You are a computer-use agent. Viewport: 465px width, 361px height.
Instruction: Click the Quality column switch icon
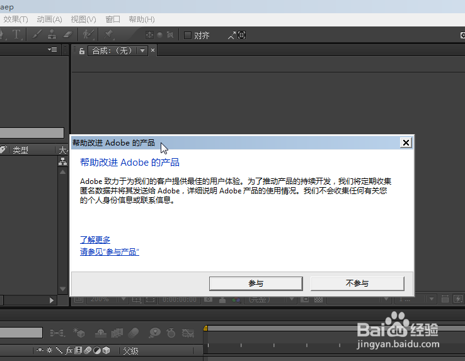(59, 350)
